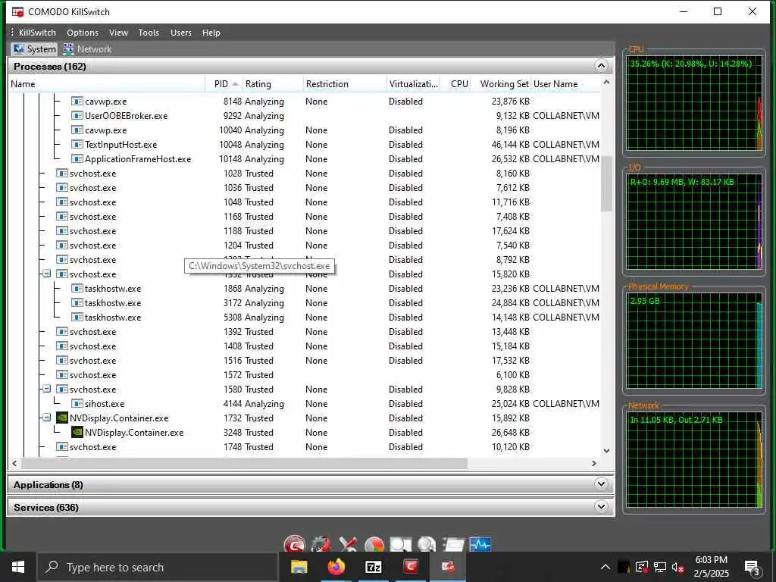Click the NVIDIA icon of NVDisplay.Container.exe PID 3248
Screen dimensions: 776x582
(77, 433)
